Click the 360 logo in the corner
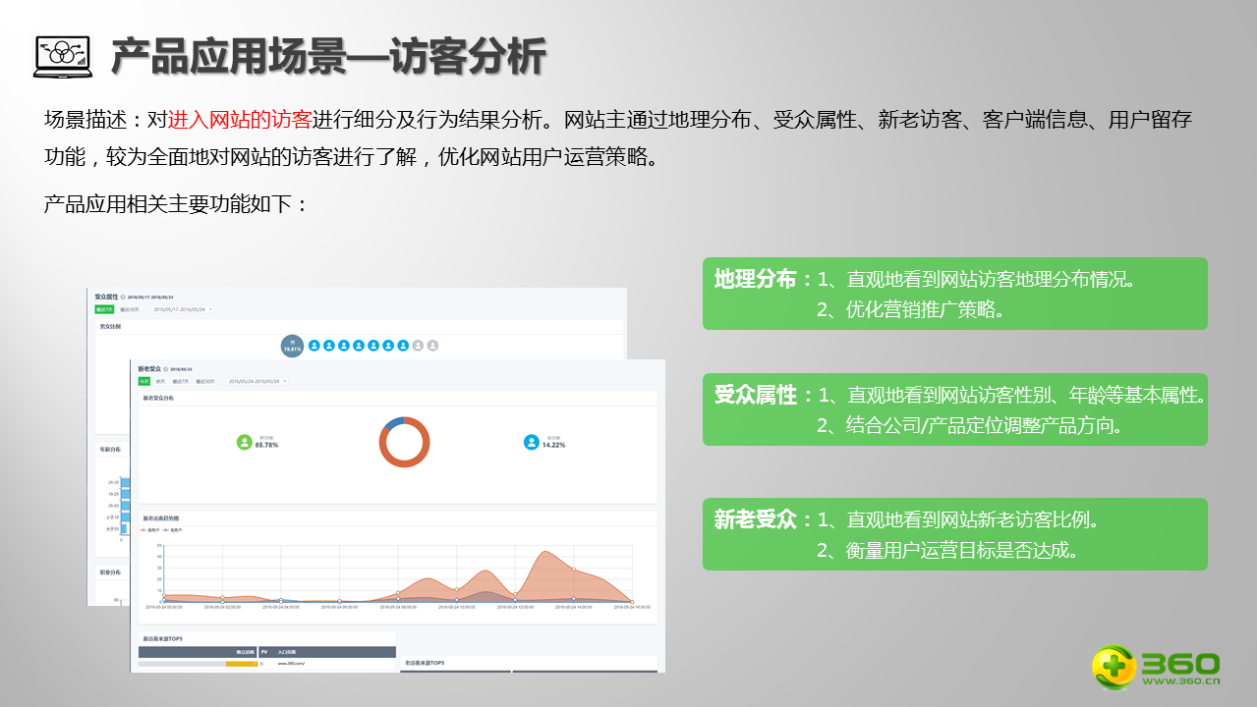This screenshot has height=707, width=1257. pos(1156,668)
